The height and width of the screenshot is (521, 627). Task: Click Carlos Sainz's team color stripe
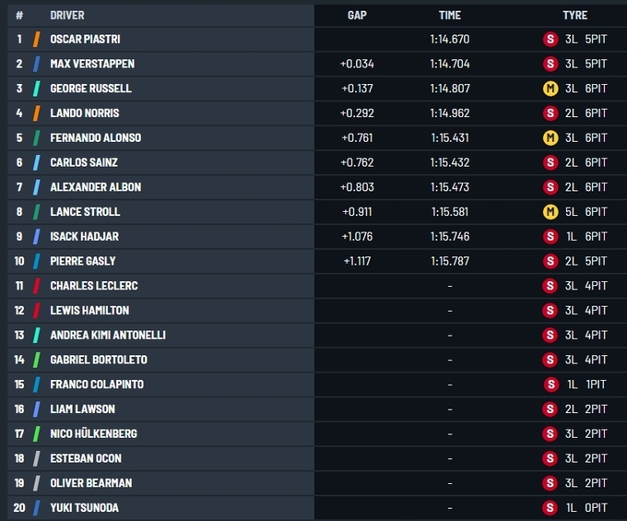[36, 163]
